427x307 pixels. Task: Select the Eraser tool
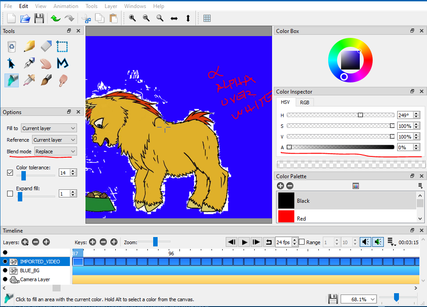tap(45, 46)
